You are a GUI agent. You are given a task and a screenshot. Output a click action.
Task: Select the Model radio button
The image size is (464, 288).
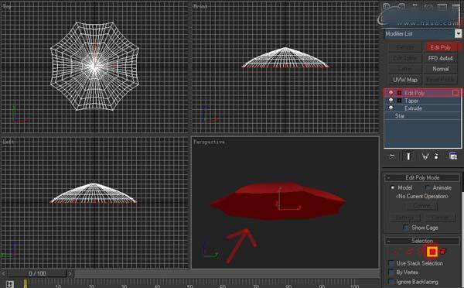392,187
